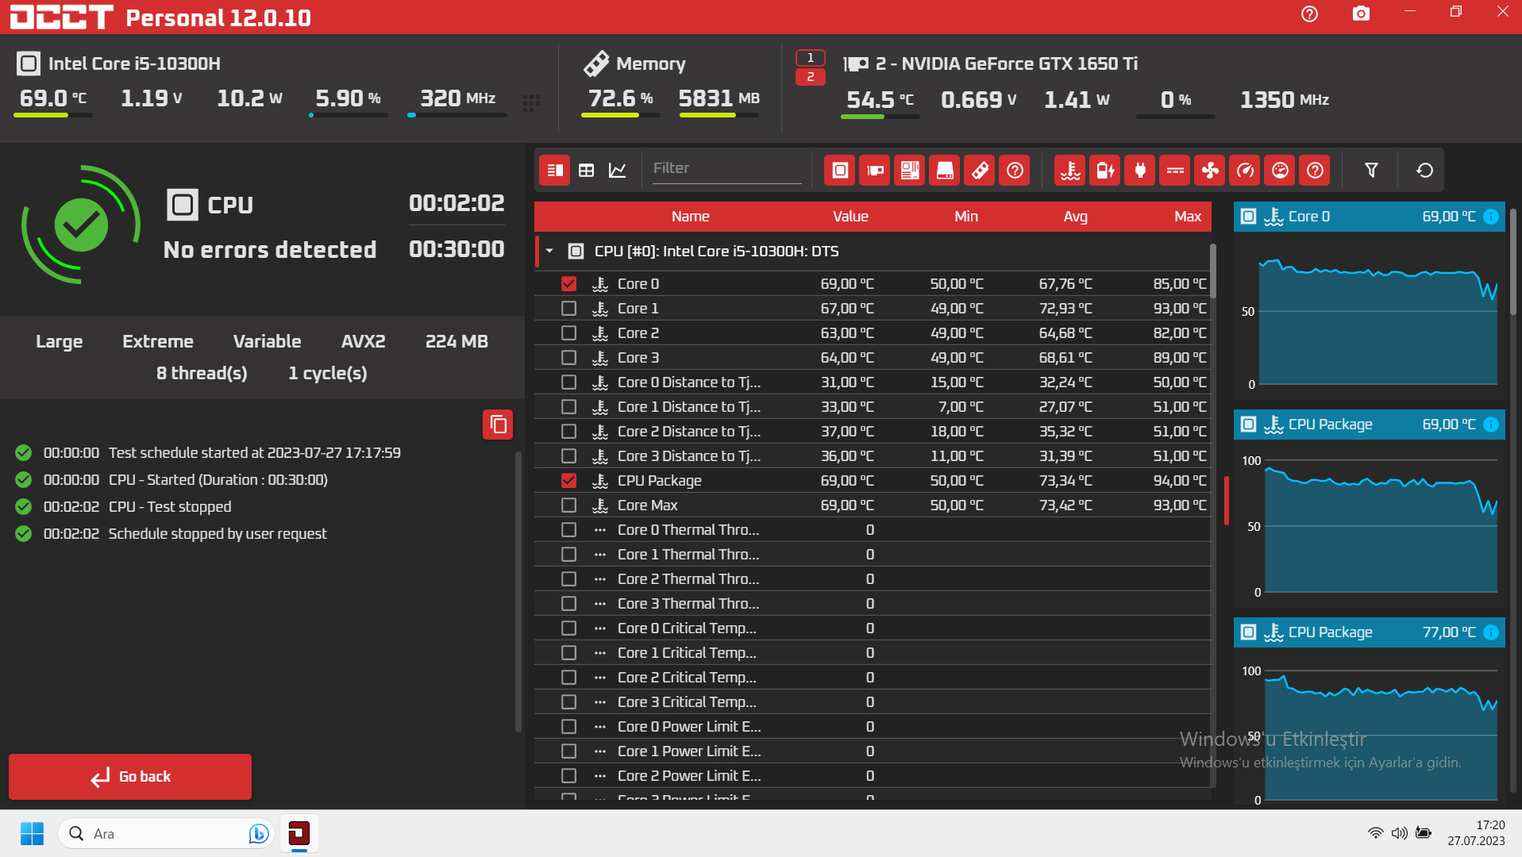Sort by the Max column header
Image resolution: width=1522 pixels, height=857 pixels.
(1188, 217)
